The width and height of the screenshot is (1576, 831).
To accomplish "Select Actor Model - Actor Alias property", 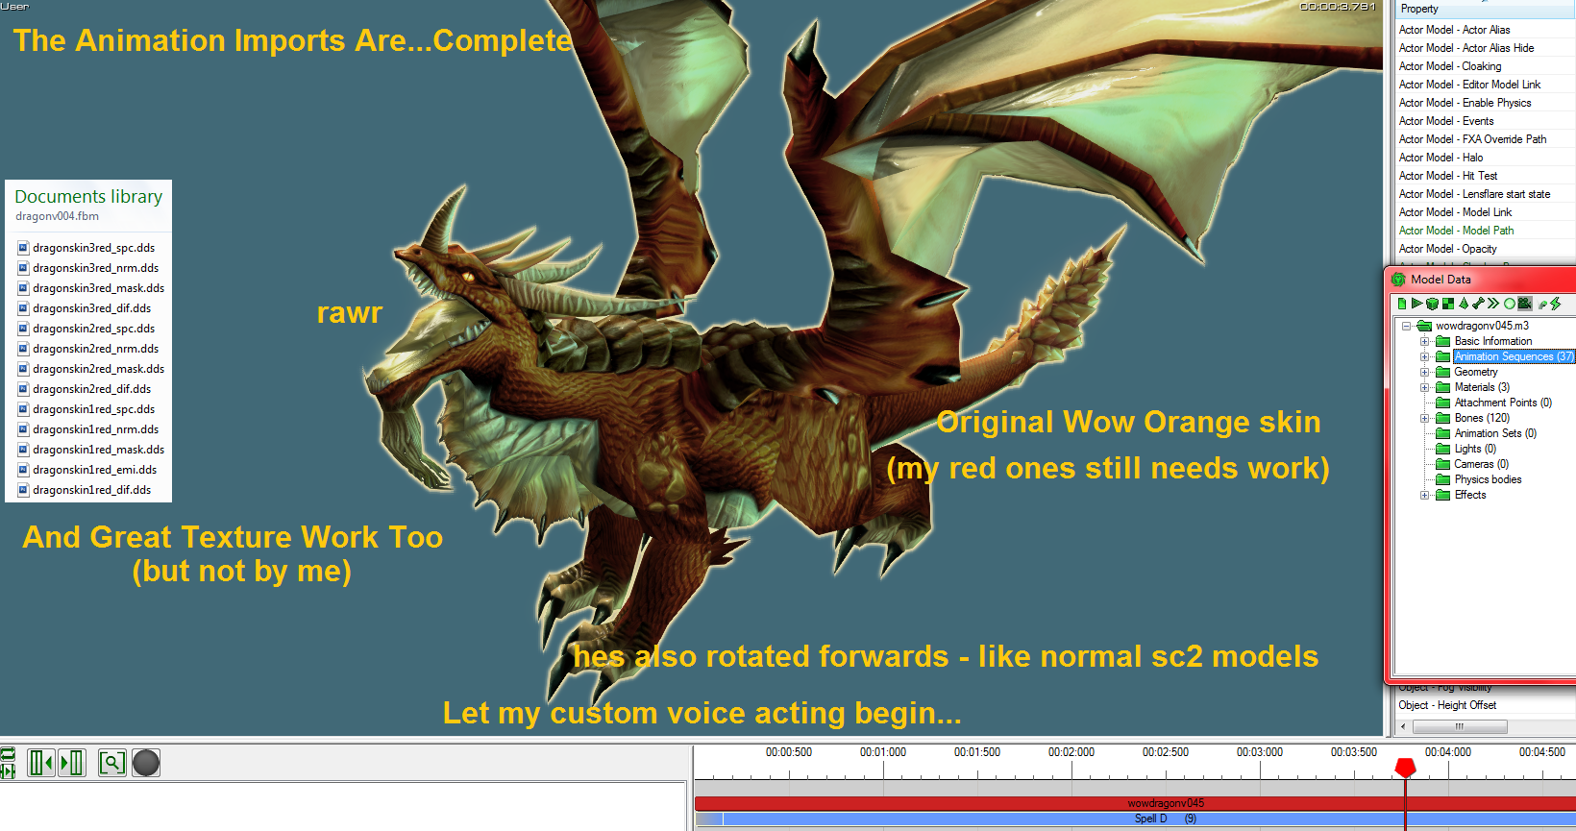I will click(x=1454, y=30).
